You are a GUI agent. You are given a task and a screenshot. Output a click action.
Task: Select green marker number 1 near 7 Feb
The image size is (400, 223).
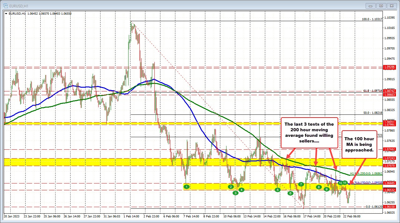187,187
